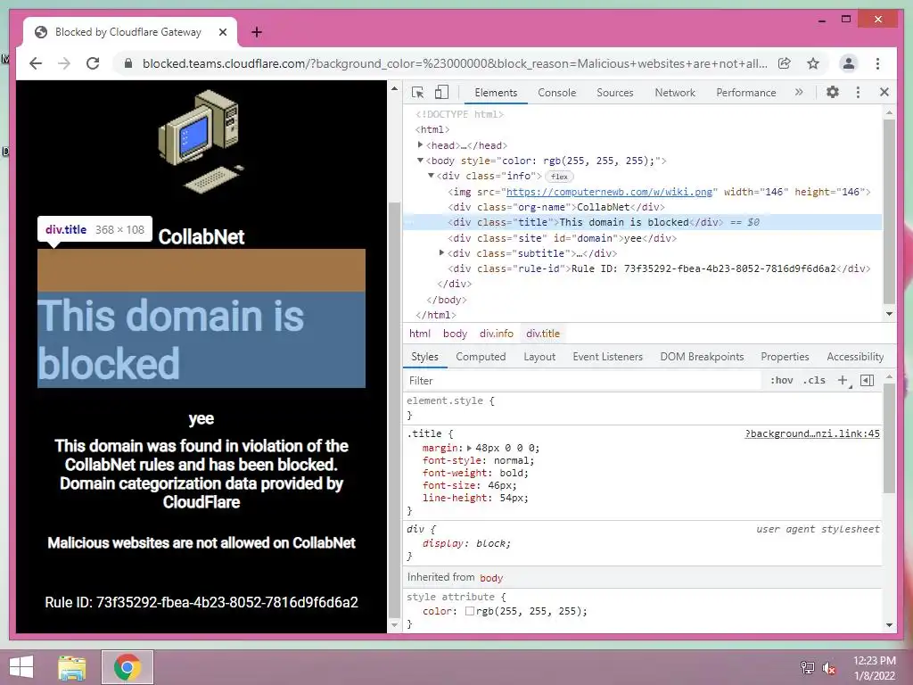Select the inspect element picker tool
Viewport: 913px width, 685px height.
(417, 92)
